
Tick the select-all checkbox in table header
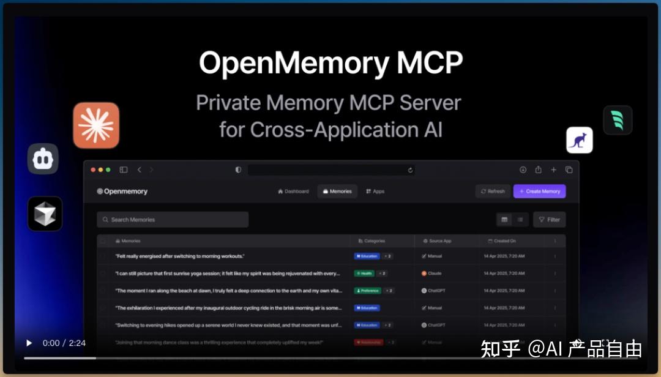(x=103, y=241)
